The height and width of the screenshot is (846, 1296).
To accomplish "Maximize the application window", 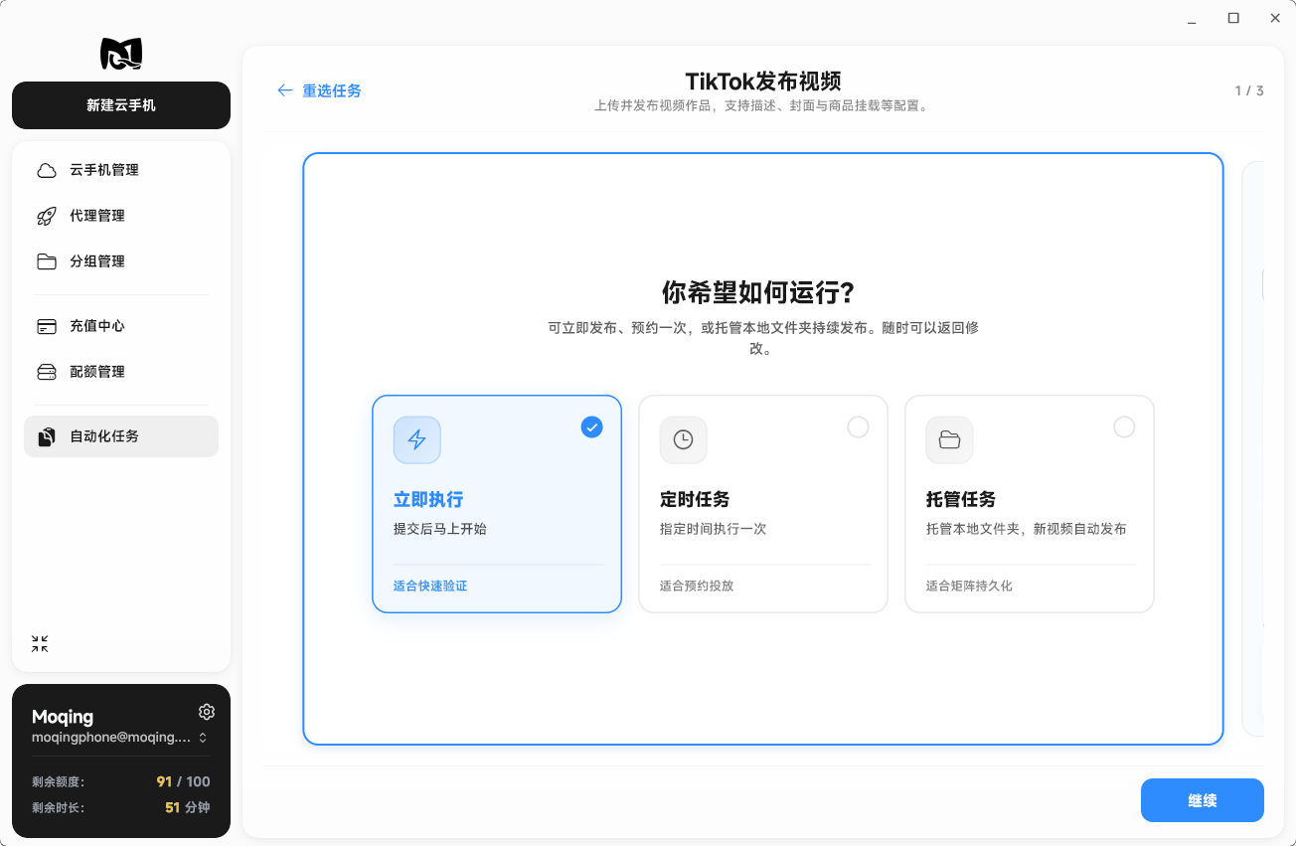I will tap(1233, 18).
